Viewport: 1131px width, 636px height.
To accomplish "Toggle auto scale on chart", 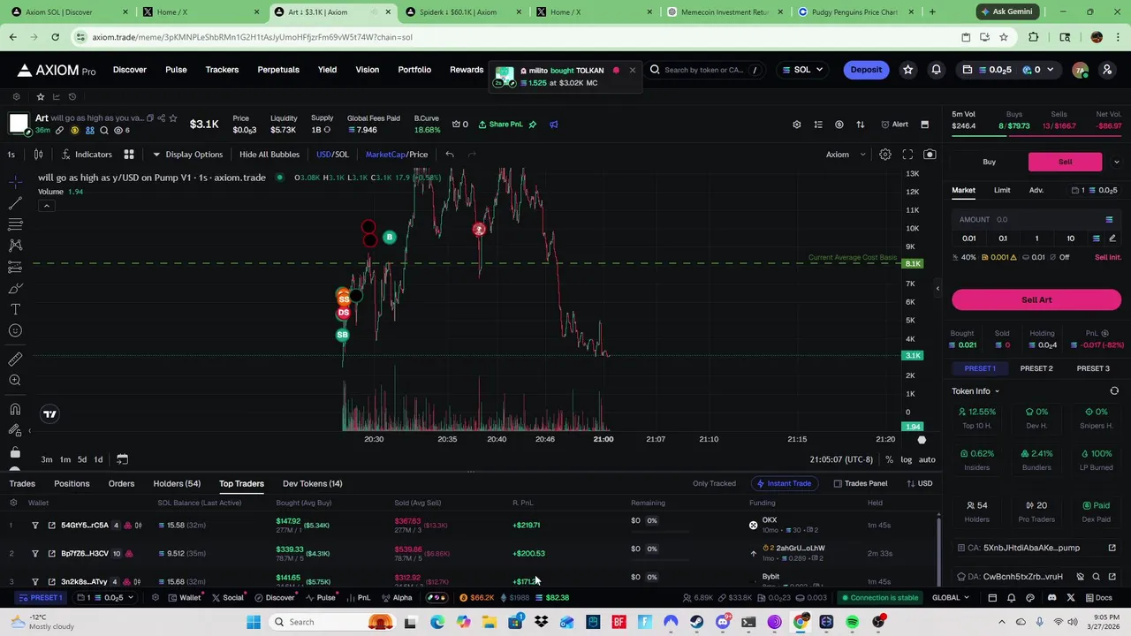I will coord(927,459).
